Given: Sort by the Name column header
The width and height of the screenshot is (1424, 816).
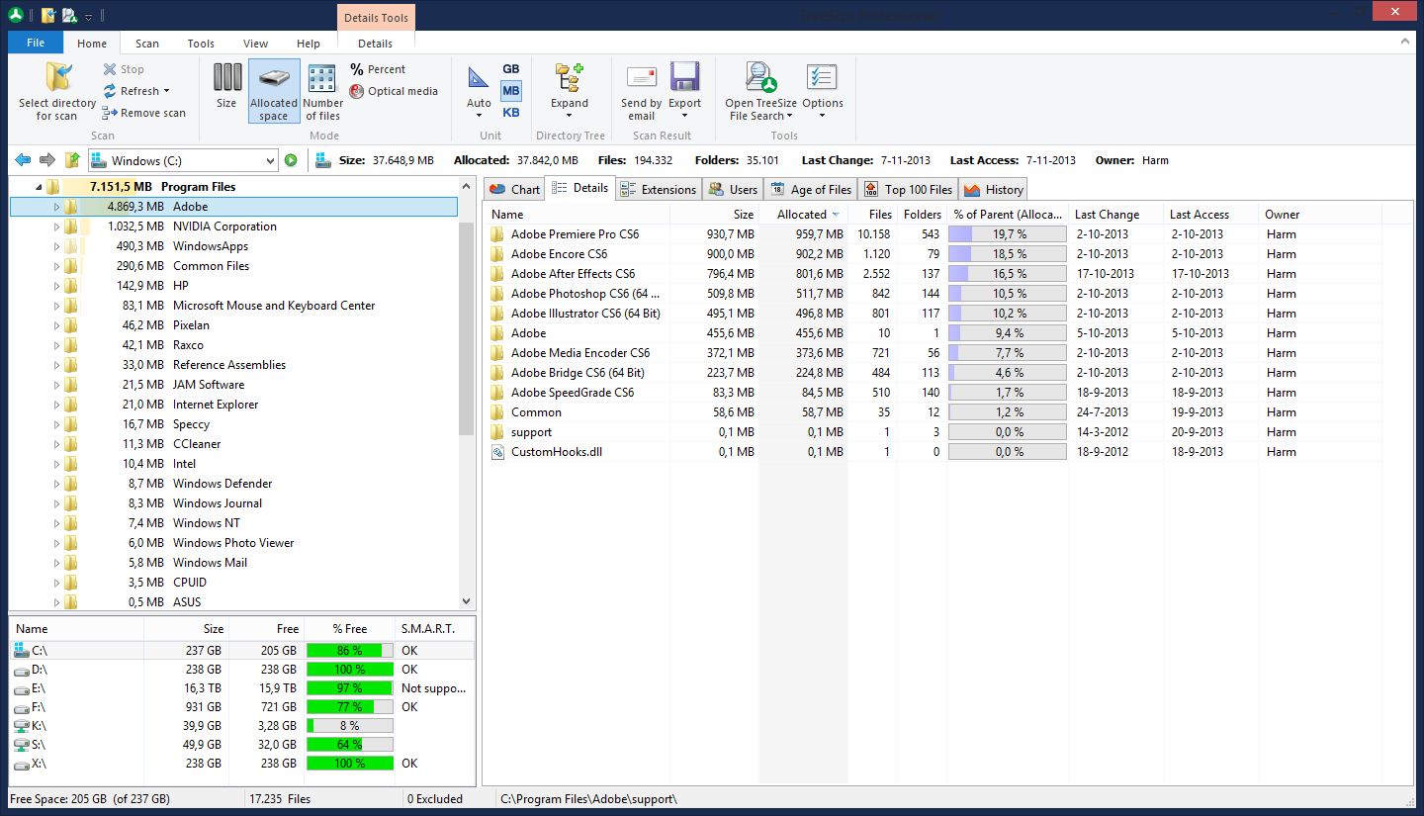Looking at the screenshot, I should coord(576,214).
